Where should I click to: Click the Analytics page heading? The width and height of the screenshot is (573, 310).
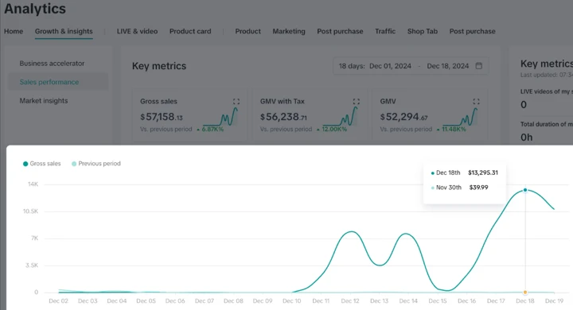click(35, 9)
